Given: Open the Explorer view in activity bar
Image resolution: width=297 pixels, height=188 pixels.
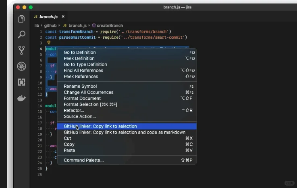Looking at the screenshot, I should pos(21,19).
